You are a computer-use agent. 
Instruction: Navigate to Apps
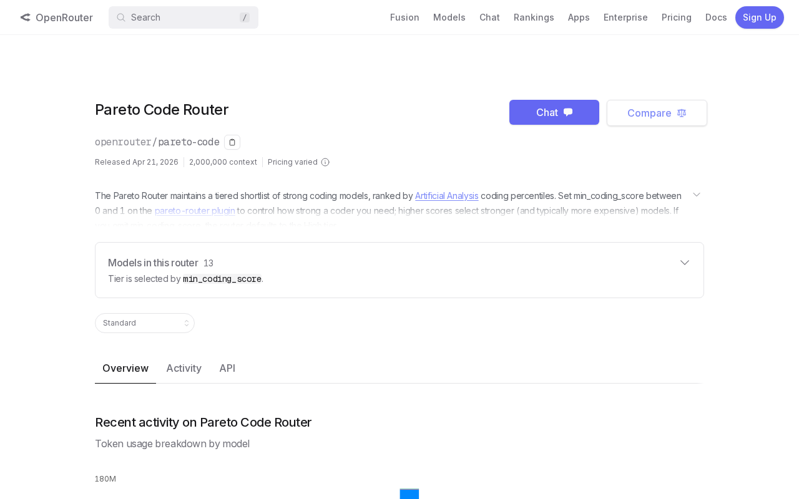pyautogui.click(x=579, y=17)
